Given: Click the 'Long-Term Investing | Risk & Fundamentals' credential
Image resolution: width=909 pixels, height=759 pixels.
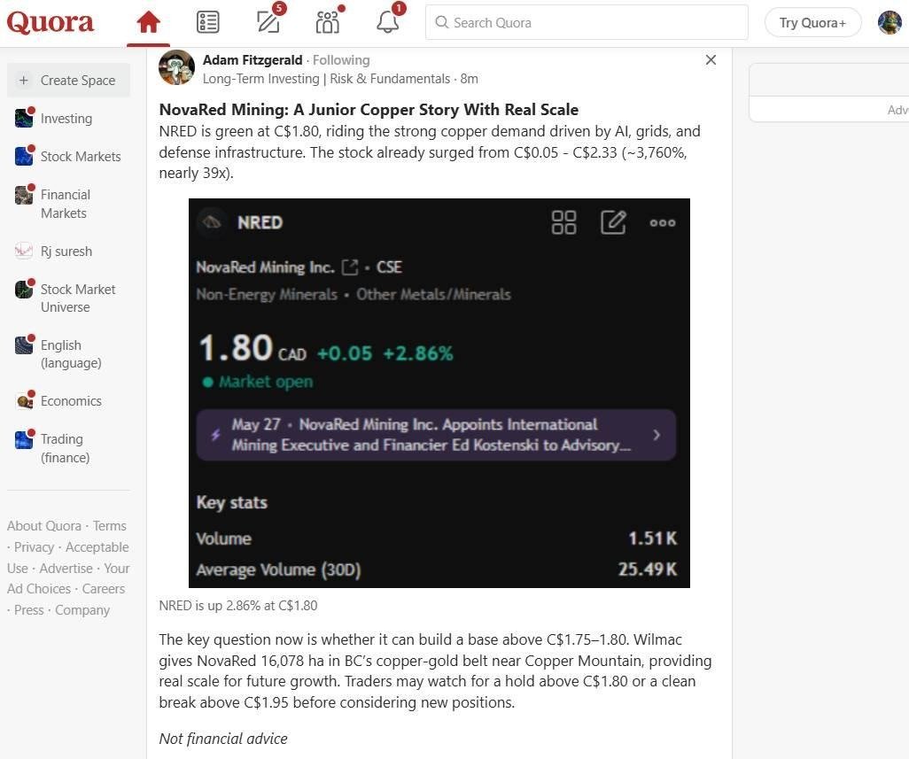Looking at the screenshot, I should [326, 78].
